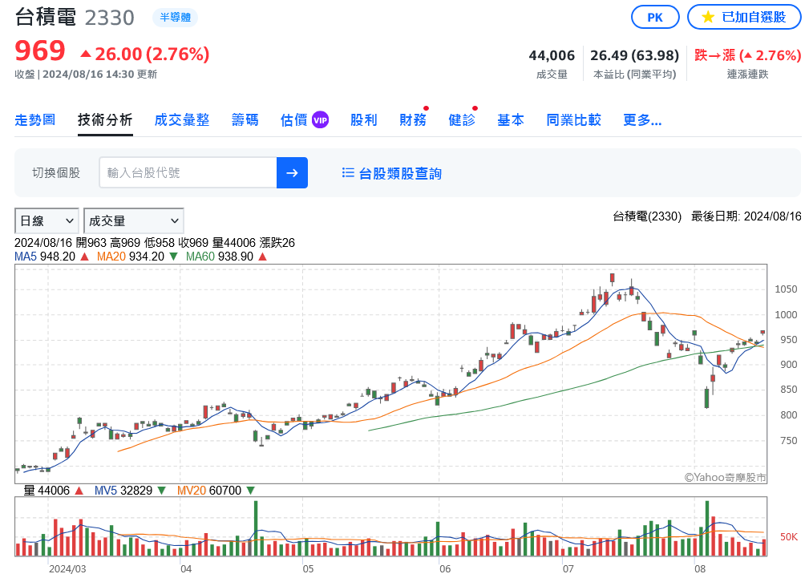Click the 量 44006 volume label
Viewport: 809px width, 582px height.
(x=47, y=490)
